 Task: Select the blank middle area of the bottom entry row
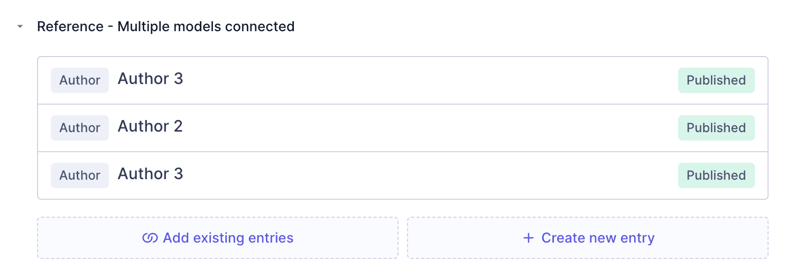click(423, 175)
